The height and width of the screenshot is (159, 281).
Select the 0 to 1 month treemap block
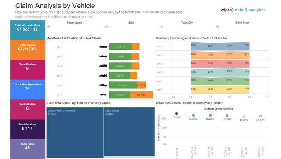[129, 132]
